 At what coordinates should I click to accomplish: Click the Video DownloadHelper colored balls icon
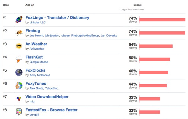[x=19, y=99]
